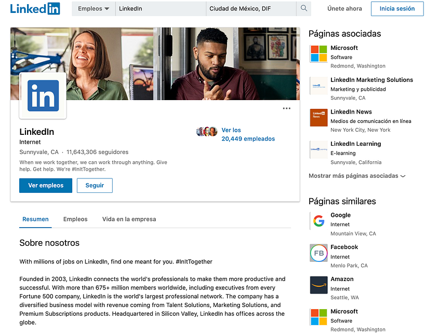The height and width of the screenshot is (335, 426).
Task: Open the LinkedIn Learning page link
Action: 356,144
